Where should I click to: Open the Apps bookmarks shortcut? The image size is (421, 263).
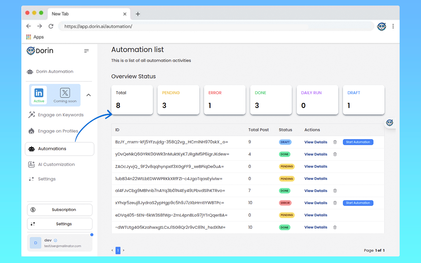(x=35, y=37)
